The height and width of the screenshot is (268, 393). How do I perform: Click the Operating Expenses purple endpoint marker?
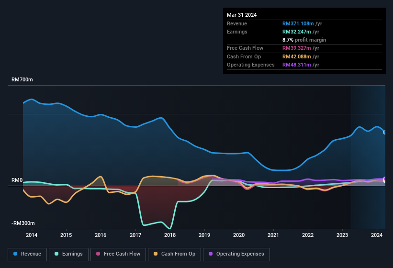pos(385,179)
